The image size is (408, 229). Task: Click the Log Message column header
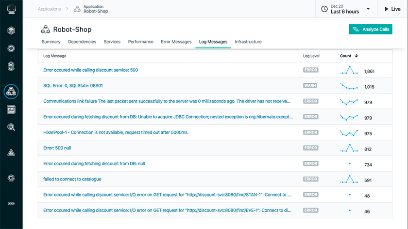coord(54,56)
